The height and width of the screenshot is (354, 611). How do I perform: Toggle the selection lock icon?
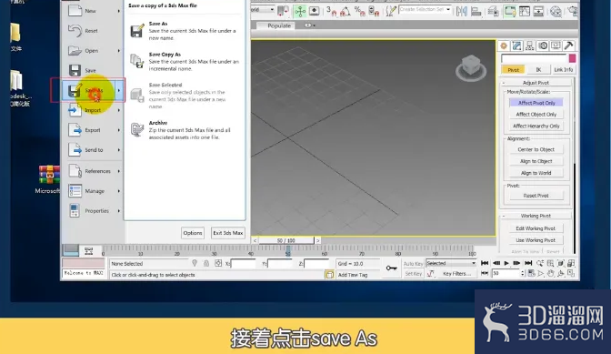[206, 264]
